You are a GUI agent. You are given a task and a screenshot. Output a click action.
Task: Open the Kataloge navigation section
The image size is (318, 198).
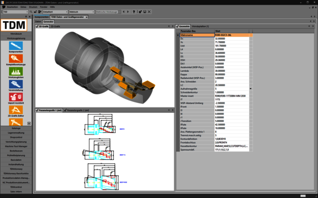tap(16, 128)
